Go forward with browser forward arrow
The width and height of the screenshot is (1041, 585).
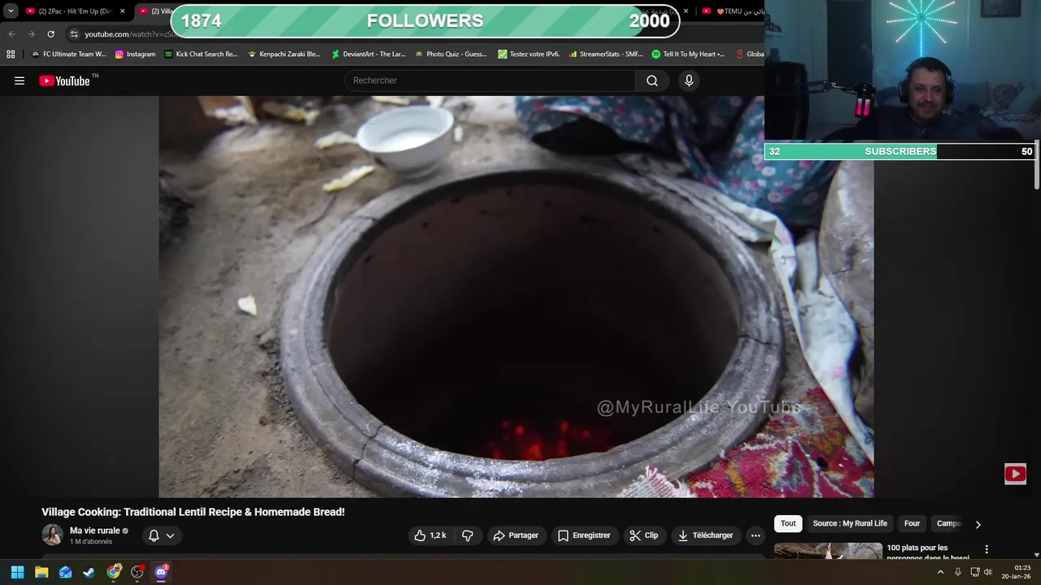pyautogui.click(x=31, y=34)
